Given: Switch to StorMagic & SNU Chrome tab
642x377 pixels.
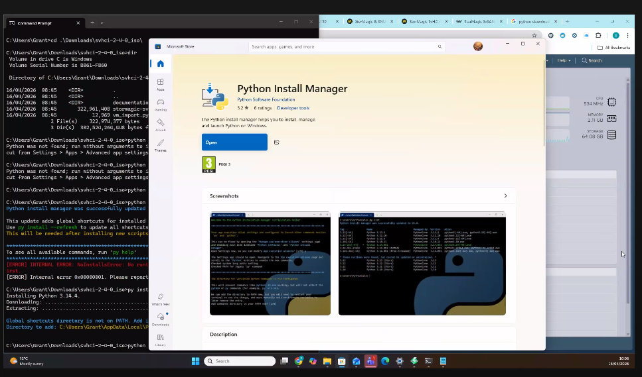Looking at the screenshot, I should point(370,21).
